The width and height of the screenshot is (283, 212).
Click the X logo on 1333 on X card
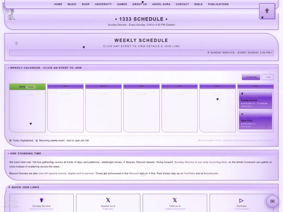click(175, 200)
